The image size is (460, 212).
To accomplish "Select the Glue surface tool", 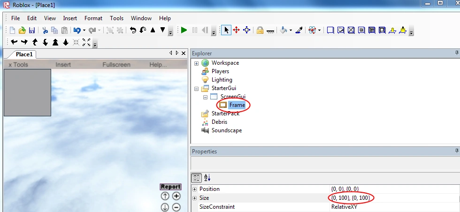I will [x=341, y=30].
